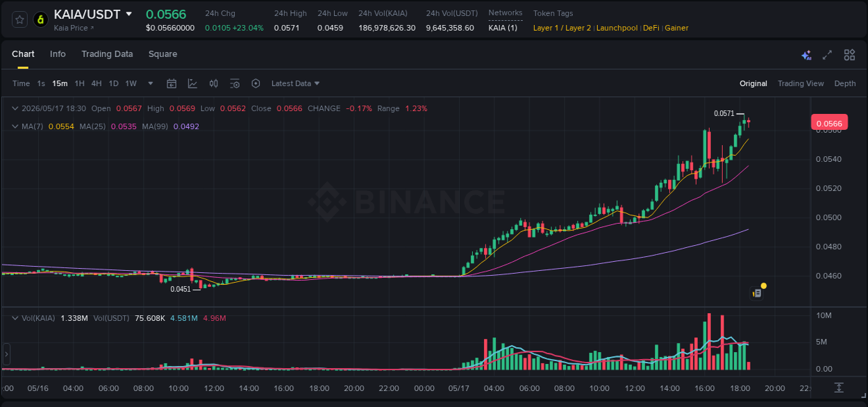Click the KAIA (1) network label
Screen dimensions: 868x407
(x=503, y=28)
